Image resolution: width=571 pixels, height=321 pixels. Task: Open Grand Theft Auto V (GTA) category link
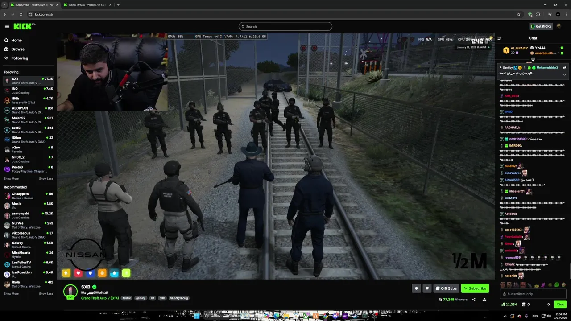point(100,298)
